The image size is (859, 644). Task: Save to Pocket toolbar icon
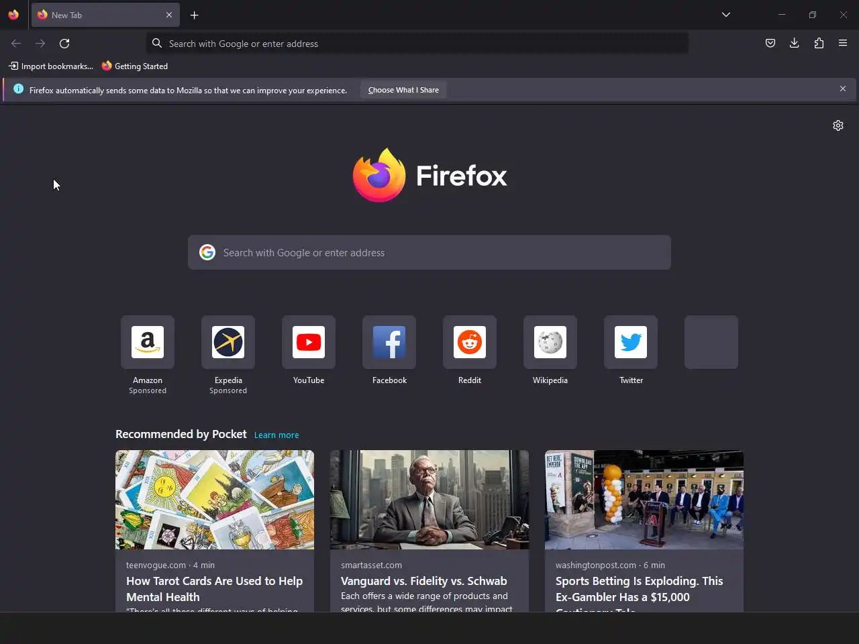[x=770, y=44]
